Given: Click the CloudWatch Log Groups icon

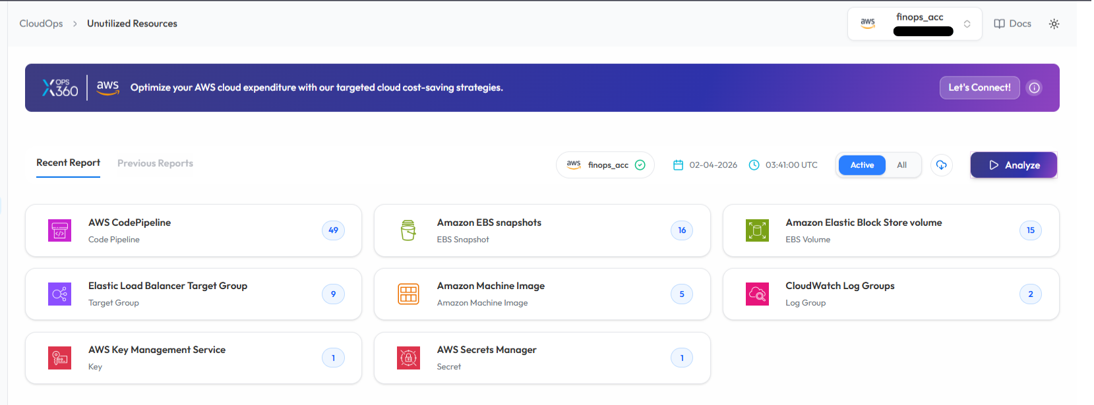Looking at the screenshot, I should [757, 294].
